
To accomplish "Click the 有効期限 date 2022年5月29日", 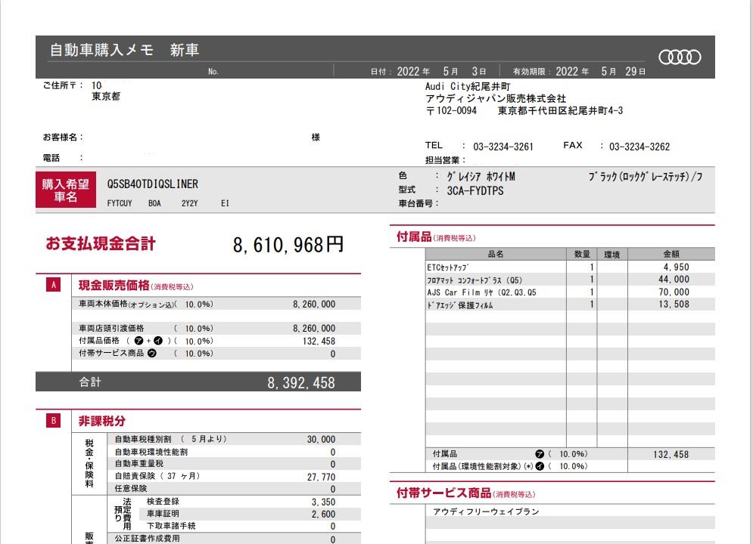I will (x=600, y=72).
